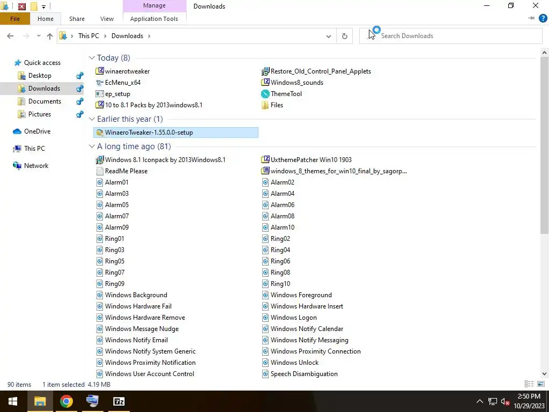
Task: Select the Windows8_sounds archive icon
Action: coord(265,82)
